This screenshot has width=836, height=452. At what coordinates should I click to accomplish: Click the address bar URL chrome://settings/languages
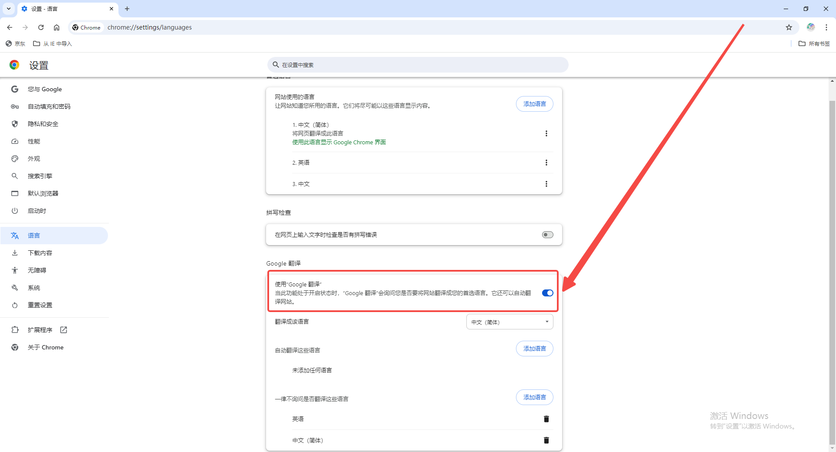click(150, 27)
